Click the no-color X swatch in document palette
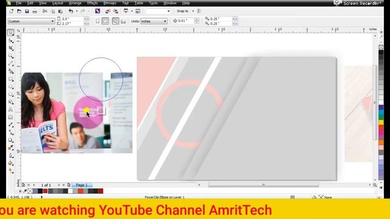The width and height of the screenshot is (390, 219). pos(30,191)
